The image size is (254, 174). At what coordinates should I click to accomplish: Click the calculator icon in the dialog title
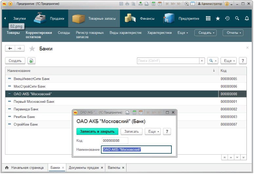[134, 113]
